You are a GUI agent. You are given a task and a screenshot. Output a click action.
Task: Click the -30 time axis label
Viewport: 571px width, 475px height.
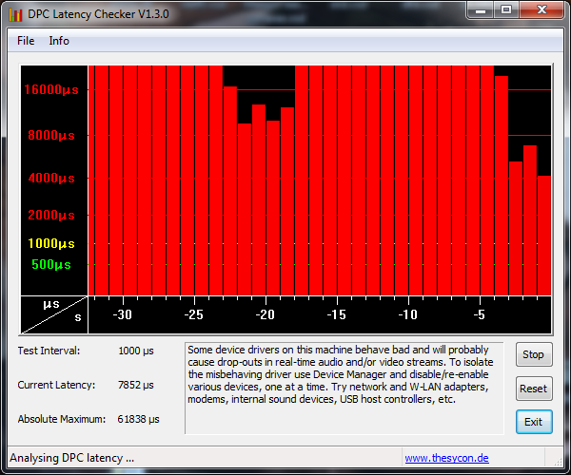coord(123,314)
